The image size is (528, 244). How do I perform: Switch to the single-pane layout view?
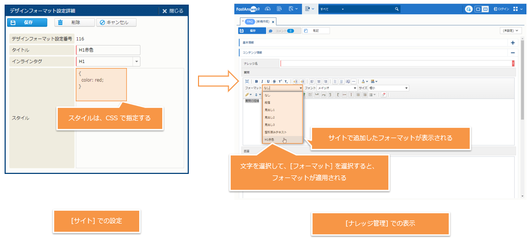pyautogui.click(x=478, y=9)
